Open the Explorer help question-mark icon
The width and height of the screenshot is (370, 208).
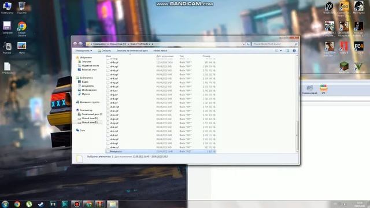coord(294,51)
